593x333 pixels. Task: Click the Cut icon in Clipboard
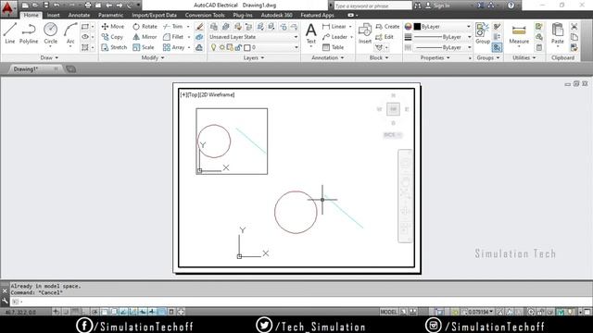pos(574,27)
